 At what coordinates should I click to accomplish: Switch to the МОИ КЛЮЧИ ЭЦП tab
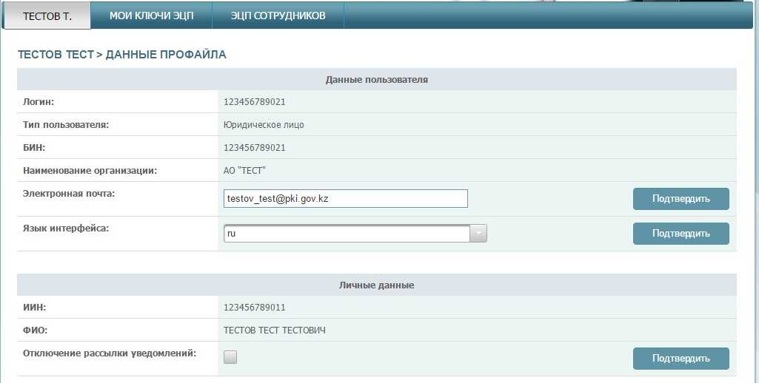click(x=151, y=16)
